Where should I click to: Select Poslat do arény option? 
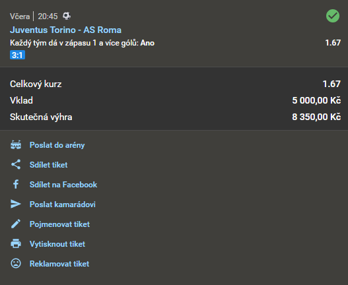pyautogui.click(x=57, y=145)
